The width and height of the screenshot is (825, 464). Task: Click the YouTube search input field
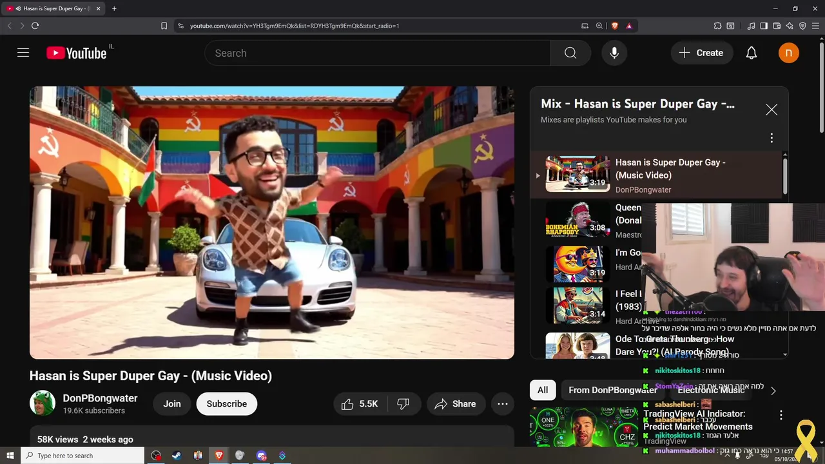(378, 53)
